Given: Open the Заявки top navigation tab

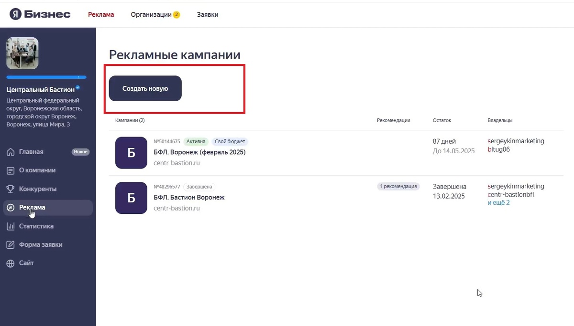Looking at the screenshot, I should (x=208, y=14).
